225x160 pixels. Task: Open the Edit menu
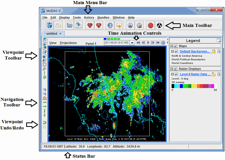coord(53,18)
